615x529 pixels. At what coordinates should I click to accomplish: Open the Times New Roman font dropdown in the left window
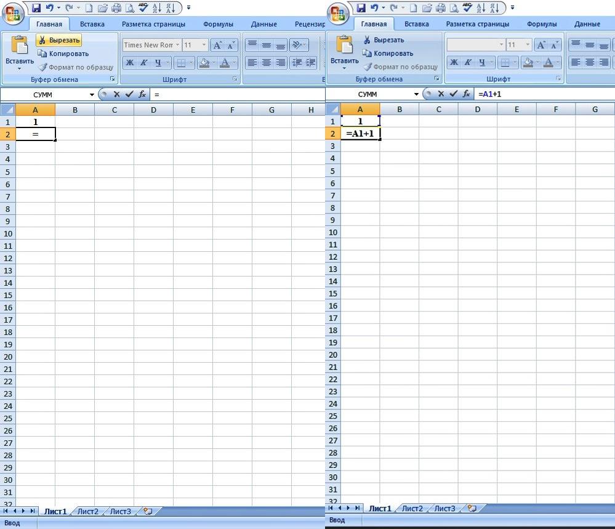(x=177, y=45)
